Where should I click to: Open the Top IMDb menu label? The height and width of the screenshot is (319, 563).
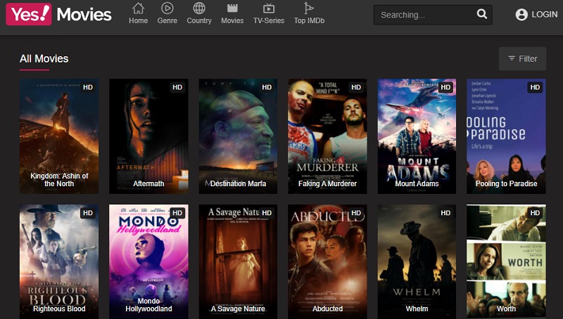pos(309,21)
